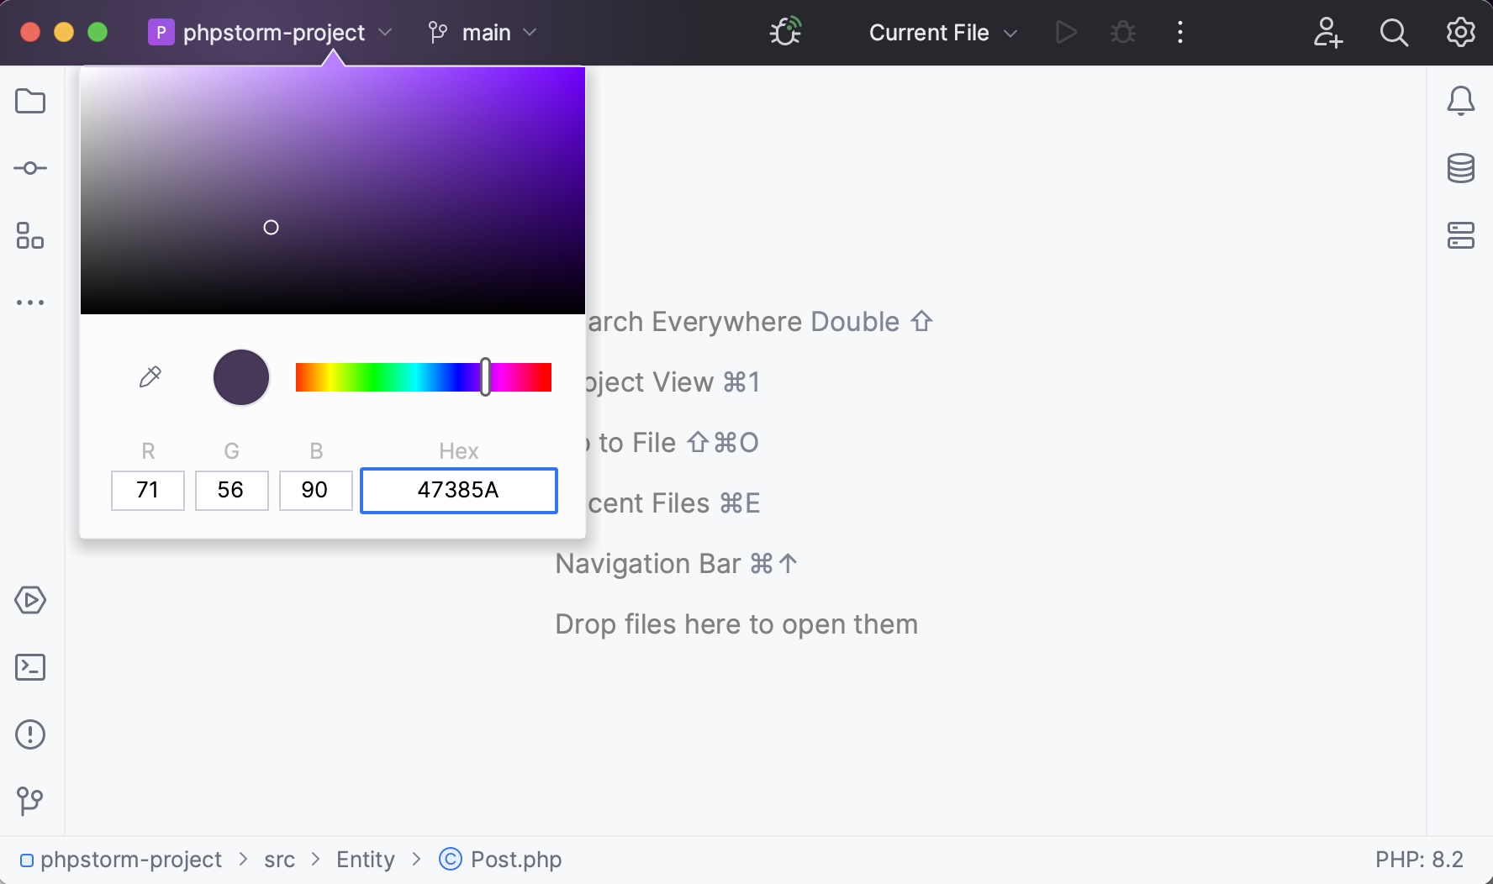The height and width of the screenshot is (884, 1493).
Task: Select Entity in the breadcrumb bar
Action: click(x=365, y=859)
